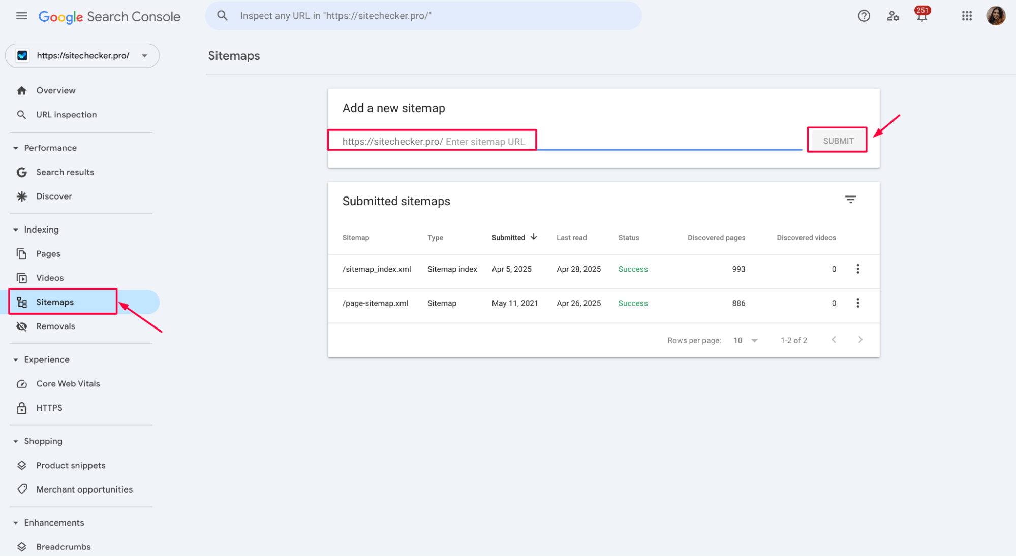Viewport: 1016px width, 557px height.
Task: Collapse the Experience section
Action: (16, 360)
